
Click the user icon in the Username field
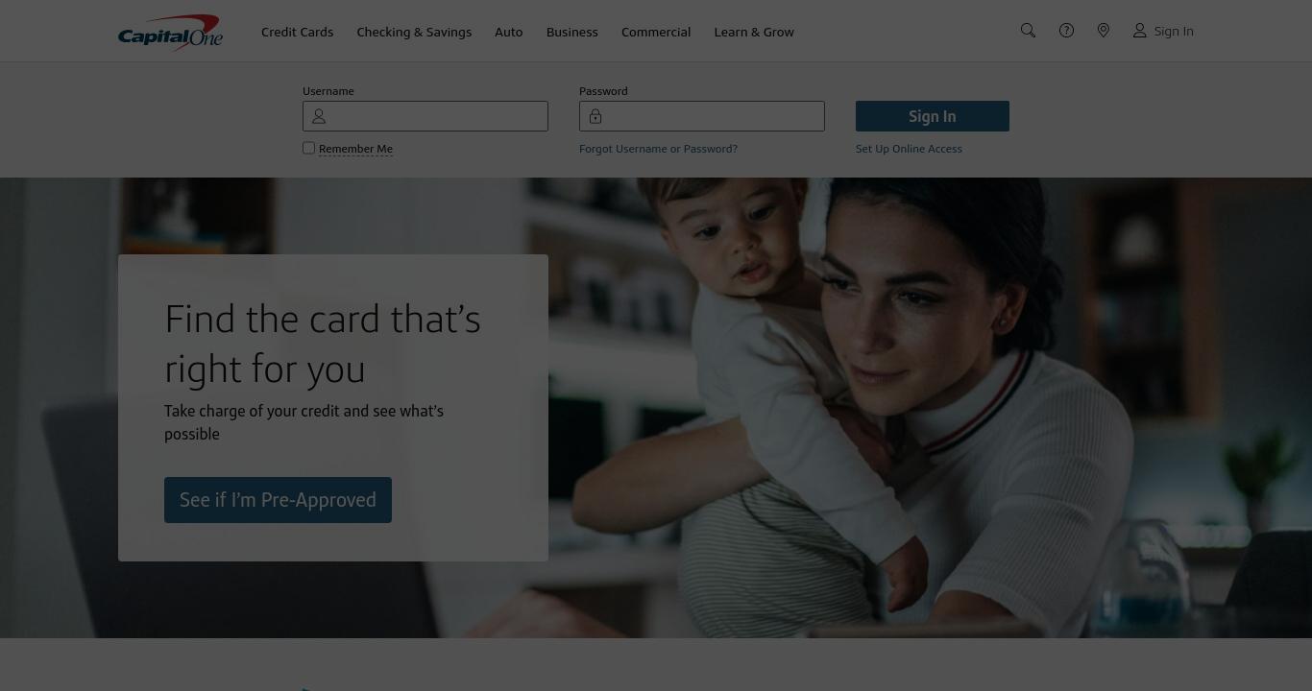[319, 116]
